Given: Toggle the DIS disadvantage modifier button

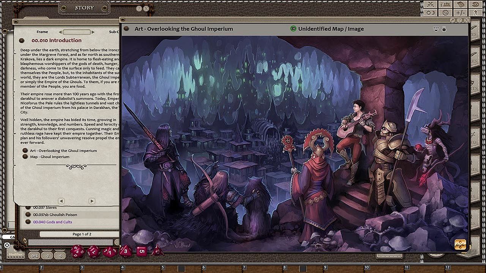Looking at the screenshot, I should tap(35, 256).
